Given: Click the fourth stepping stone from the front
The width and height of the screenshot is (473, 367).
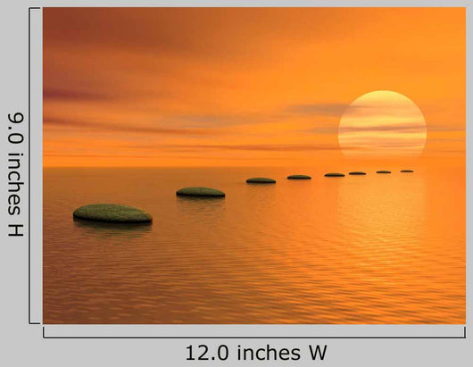Looking at the screenshot, I should tap(299, 177).
